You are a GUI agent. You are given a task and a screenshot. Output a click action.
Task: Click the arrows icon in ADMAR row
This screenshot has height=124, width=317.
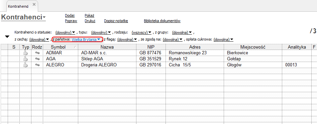coord(37,53)
